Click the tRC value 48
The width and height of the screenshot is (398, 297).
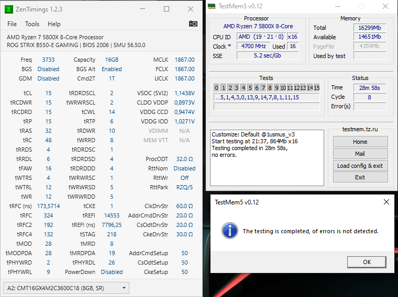pyautogui.click(x=48, y=140)
